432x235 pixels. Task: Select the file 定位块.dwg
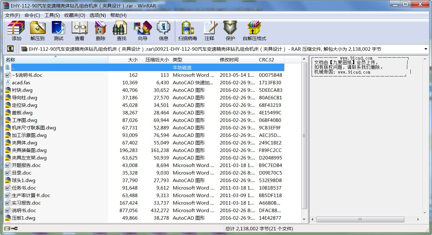(x=24, y=105)
